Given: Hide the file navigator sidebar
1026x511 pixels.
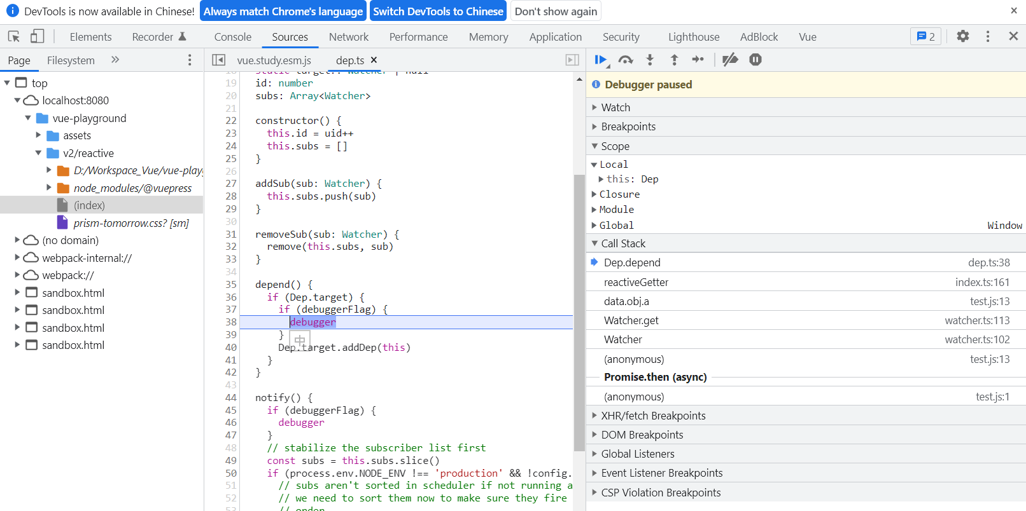Looking at the screenshot, I should tap(218, 60).
